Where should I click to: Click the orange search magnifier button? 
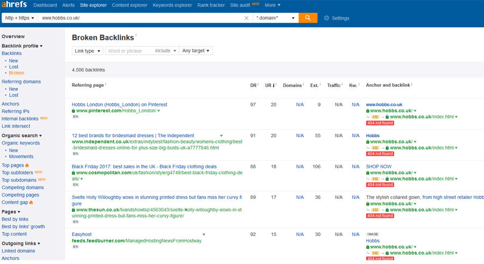(x=308, y=18)
